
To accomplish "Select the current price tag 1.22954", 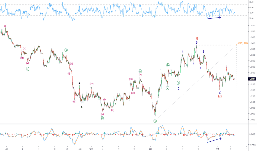I will (x=252, y=79).
